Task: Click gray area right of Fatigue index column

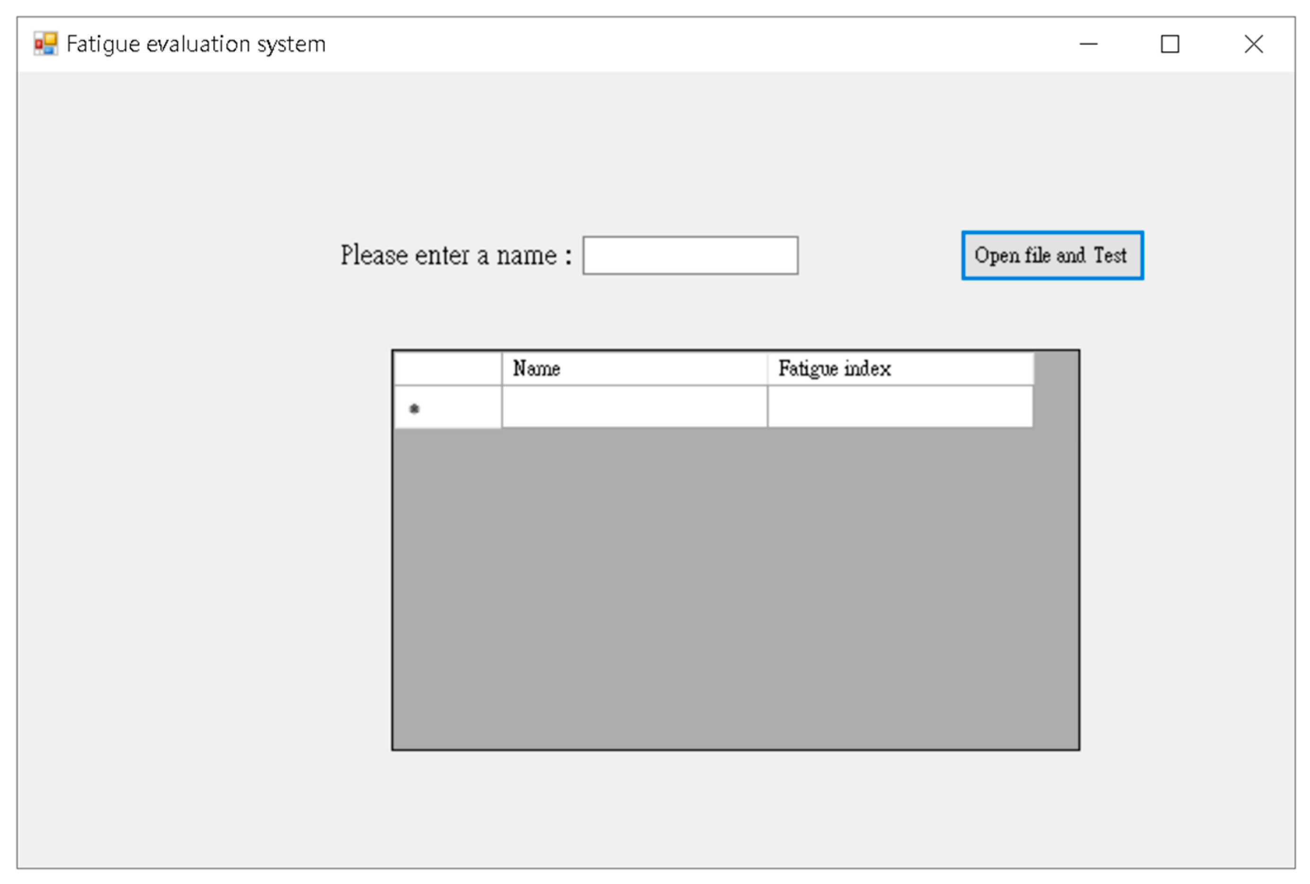Action: tap(1056, 395)
